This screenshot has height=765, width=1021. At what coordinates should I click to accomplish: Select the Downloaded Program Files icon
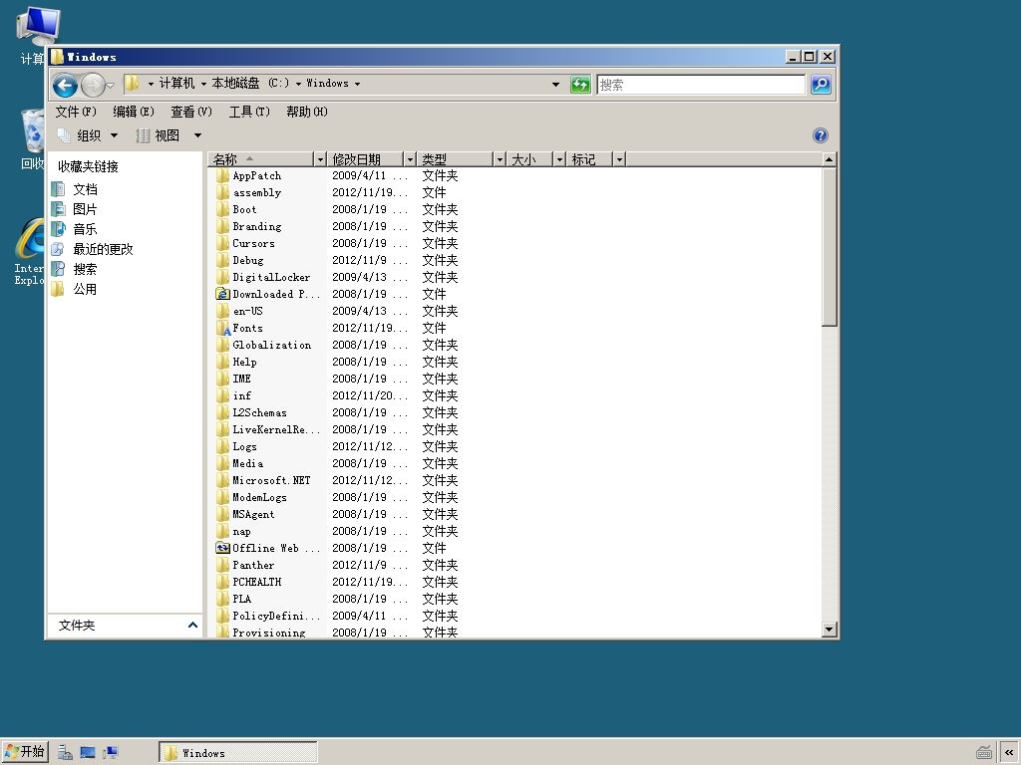[x=223, y=294]
